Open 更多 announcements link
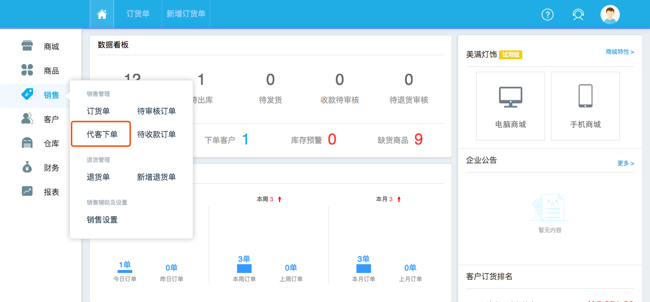Screen dimensions: 650x302 [625, 163]
